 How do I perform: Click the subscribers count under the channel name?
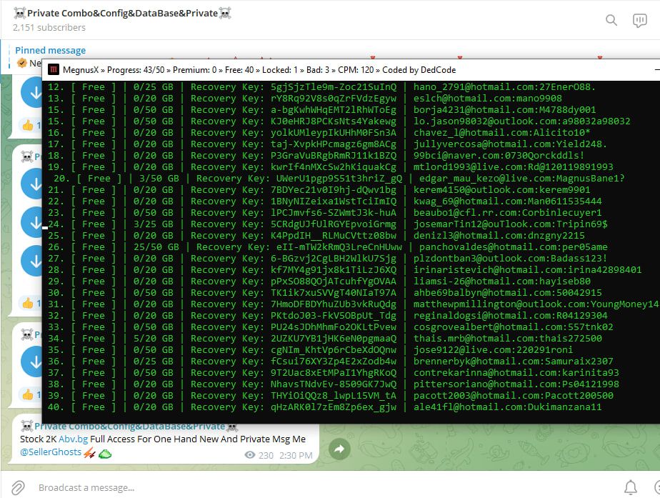[x=49, y=28]
